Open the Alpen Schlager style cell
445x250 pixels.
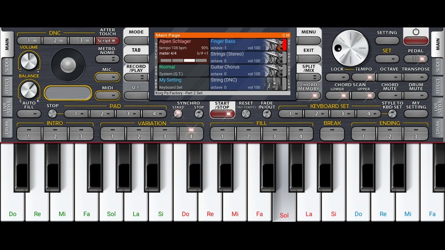184,51
